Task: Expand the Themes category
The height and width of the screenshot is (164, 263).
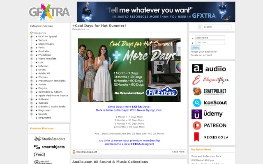Action: 32,77
